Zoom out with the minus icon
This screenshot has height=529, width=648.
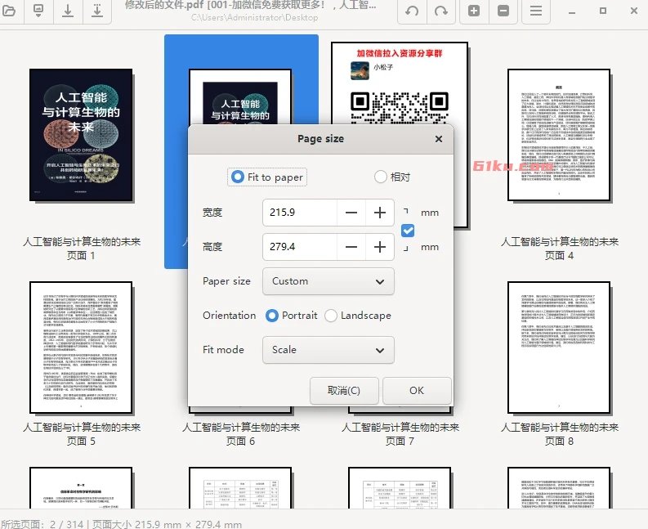503,11
